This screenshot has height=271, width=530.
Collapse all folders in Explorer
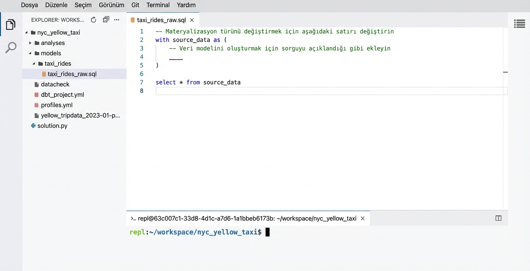[106, 20]
